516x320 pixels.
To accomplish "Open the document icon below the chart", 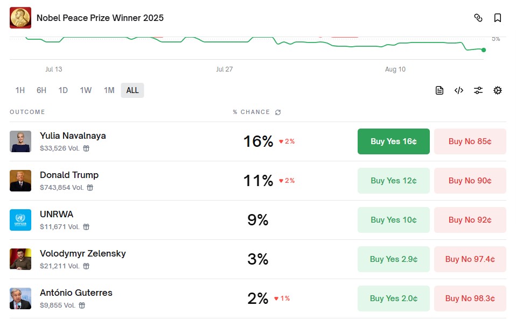I will click(440, 90).
